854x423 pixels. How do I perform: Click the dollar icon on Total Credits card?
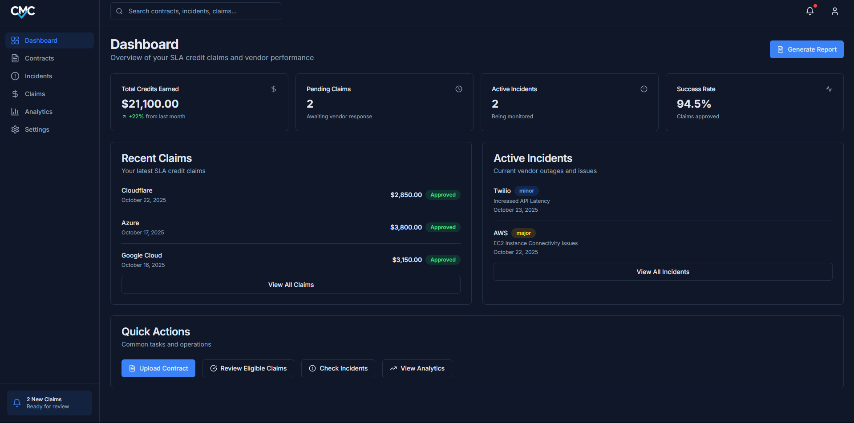[273, 89]
